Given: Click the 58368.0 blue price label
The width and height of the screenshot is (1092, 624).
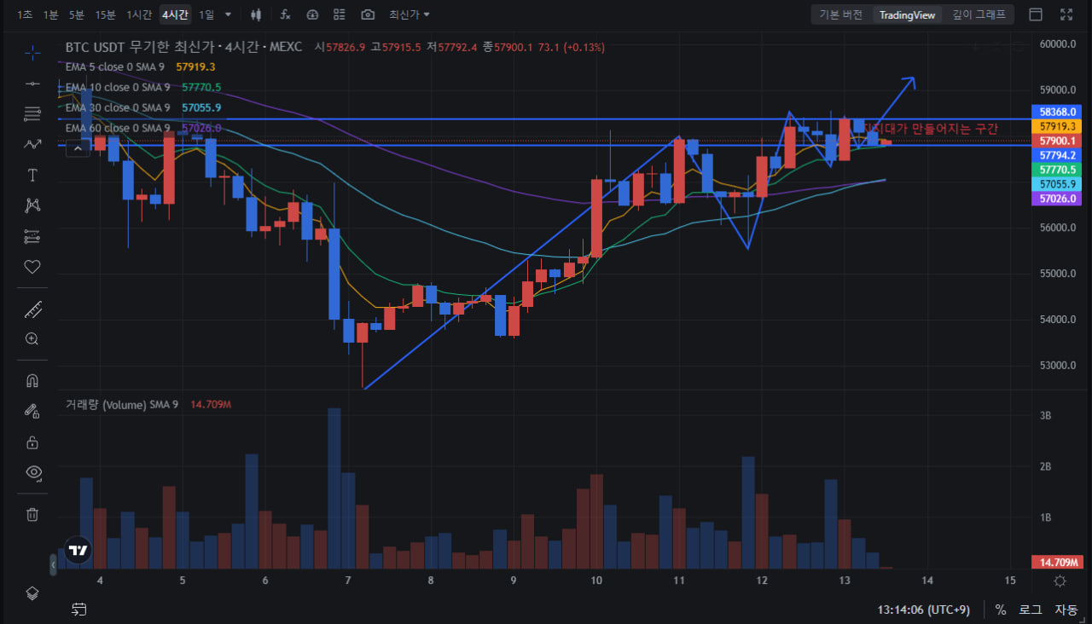Looking at the screenshot, I should pos(1057,112).
